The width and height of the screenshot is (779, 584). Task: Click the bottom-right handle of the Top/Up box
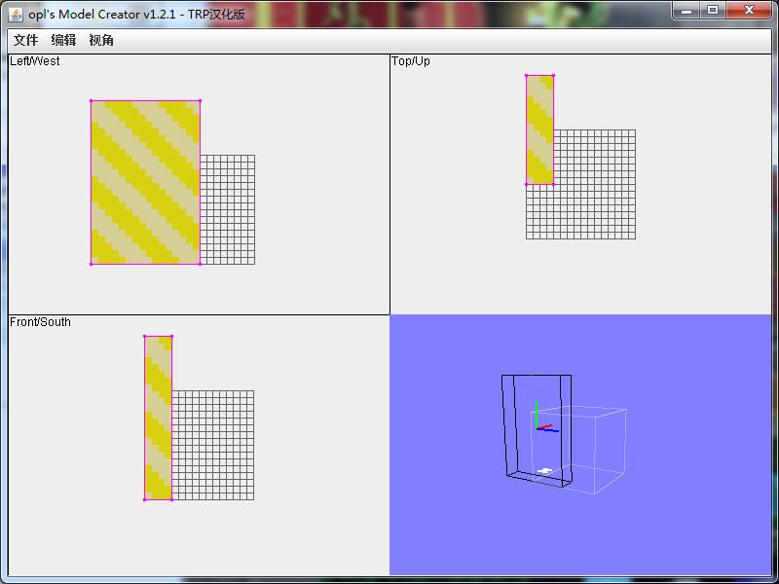point(554,183)
